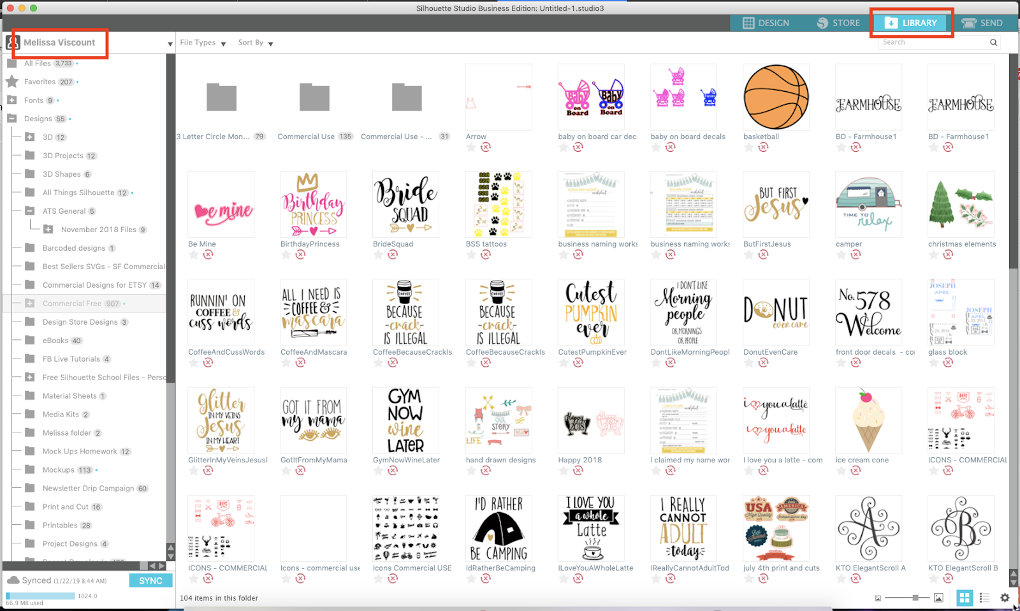Open Library settings with the gear icon
The height and width of the screenshot is (611, 1020).
click(x=1005, y=598)
